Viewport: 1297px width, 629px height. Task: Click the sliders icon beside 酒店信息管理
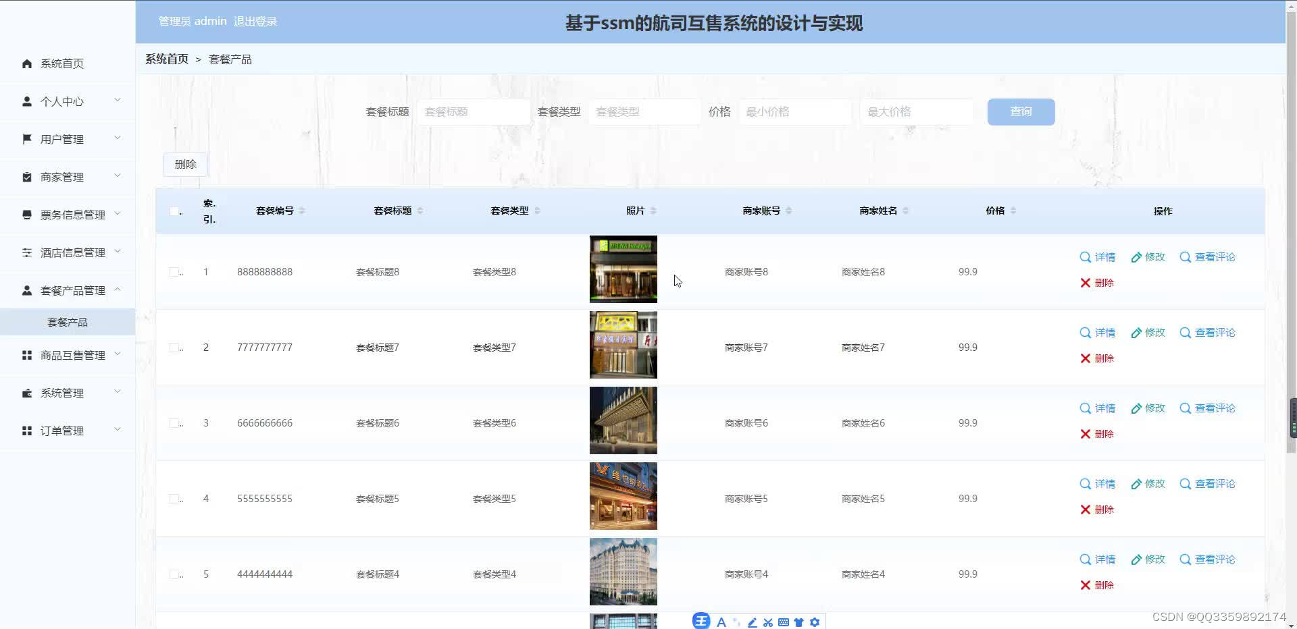(27, 252)
